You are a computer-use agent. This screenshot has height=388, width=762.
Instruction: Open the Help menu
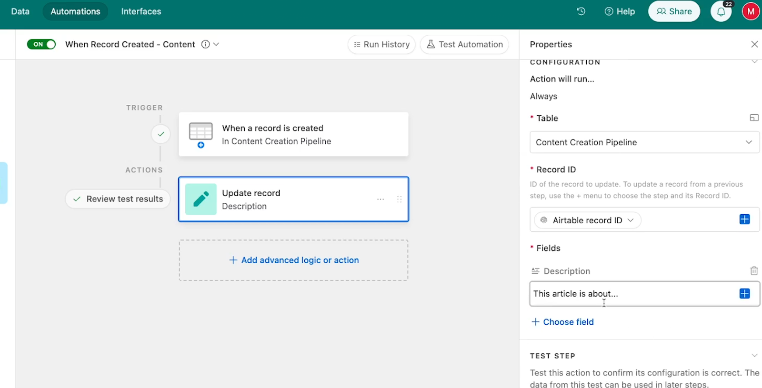[620, 11]
